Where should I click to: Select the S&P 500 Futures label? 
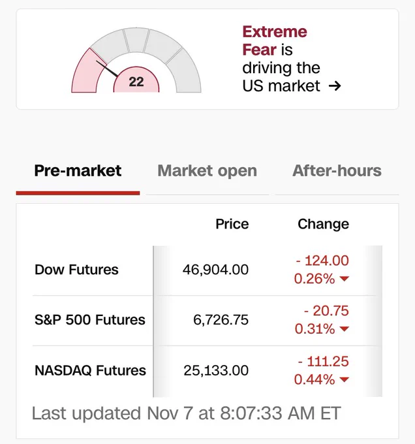(89, 320)
